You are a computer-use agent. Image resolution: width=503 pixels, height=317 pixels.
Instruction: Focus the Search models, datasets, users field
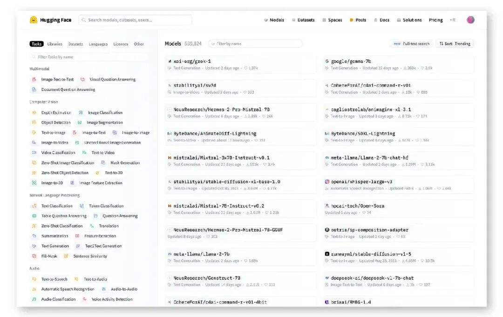135,20
